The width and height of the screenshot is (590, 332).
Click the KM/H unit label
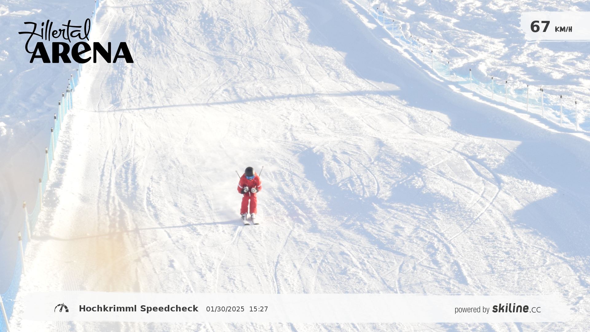click(564, 30)
